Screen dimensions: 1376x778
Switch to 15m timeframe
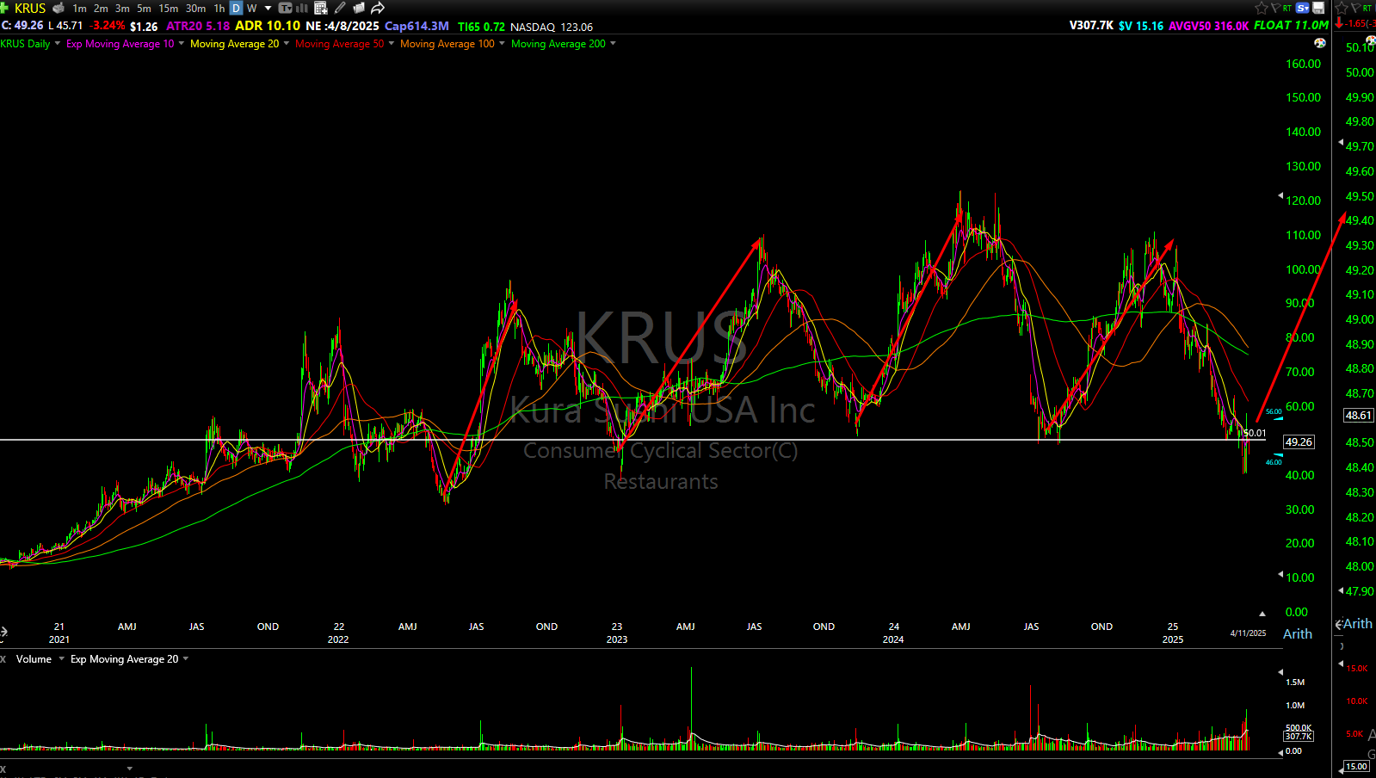pyautogui.click(x=169, y=9)
